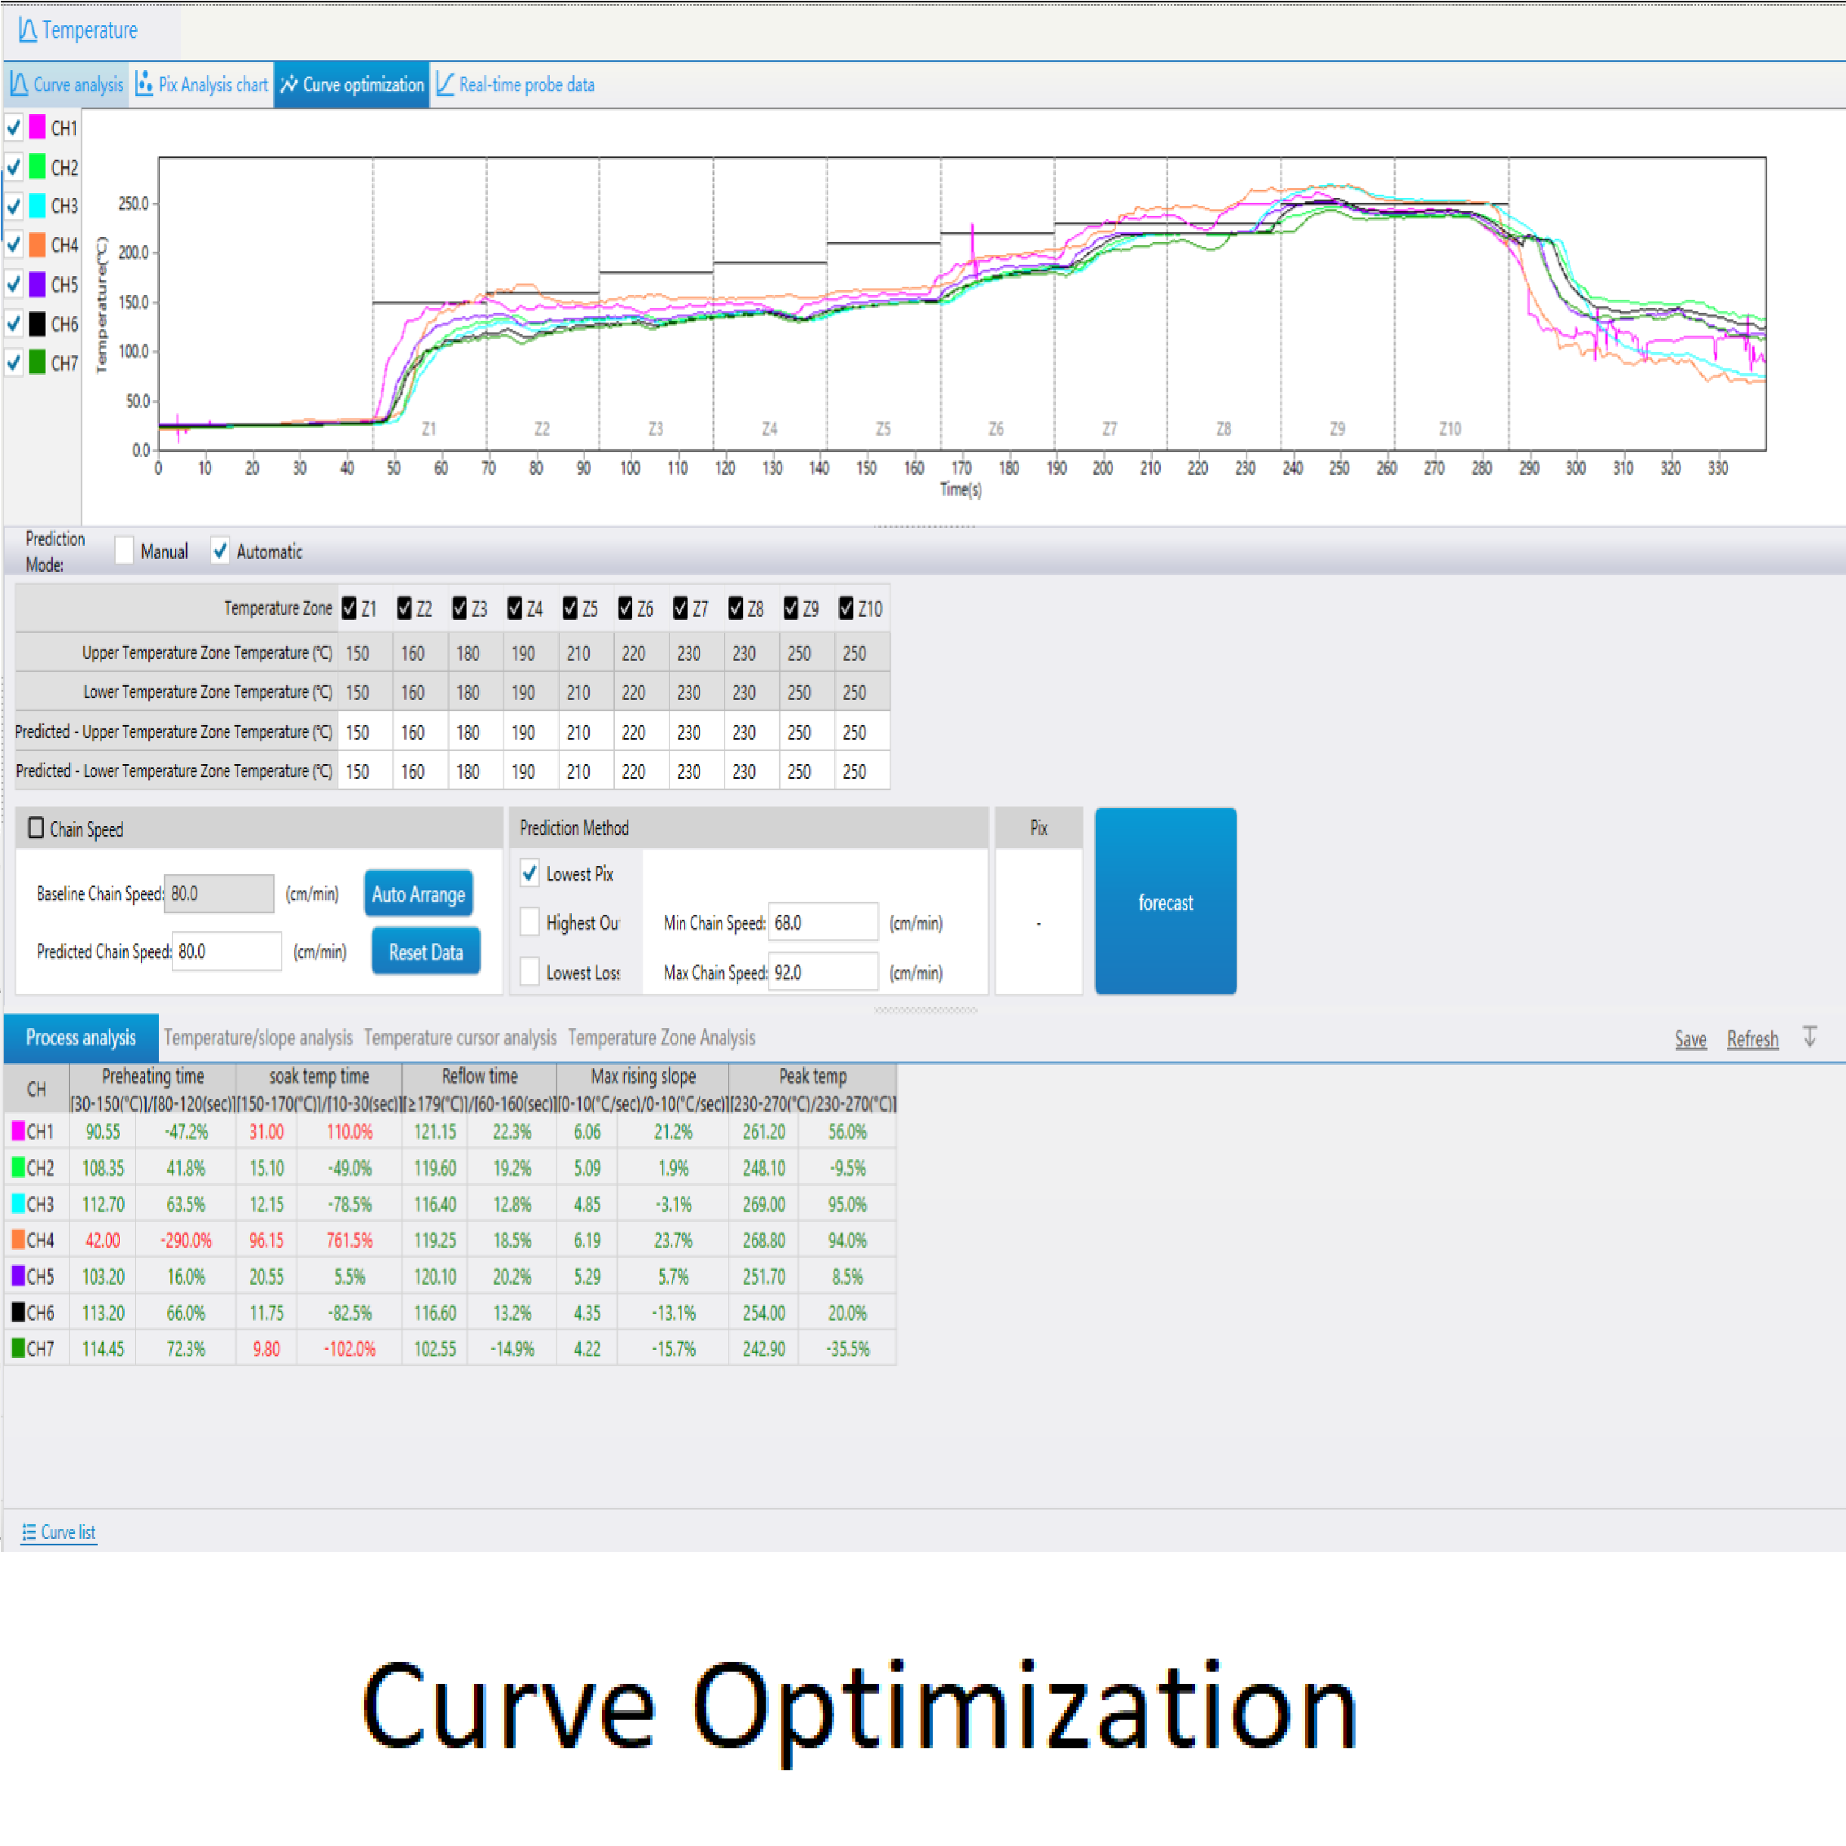Click CH4 orange color swatch in legend
This screenshot has height=1846, width=1846.
[37, 244]
